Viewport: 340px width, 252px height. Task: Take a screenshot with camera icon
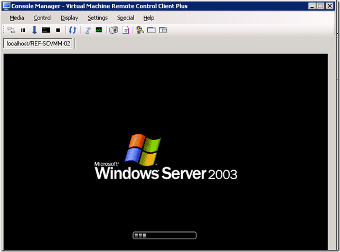click(114, 30)
